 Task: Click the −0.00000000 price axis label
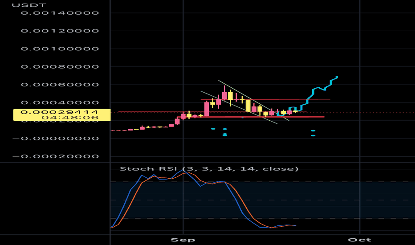[x=56, y=139]
